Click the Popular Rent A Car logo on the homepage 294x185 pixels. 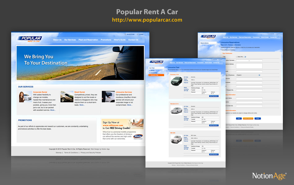pos(30,39)
